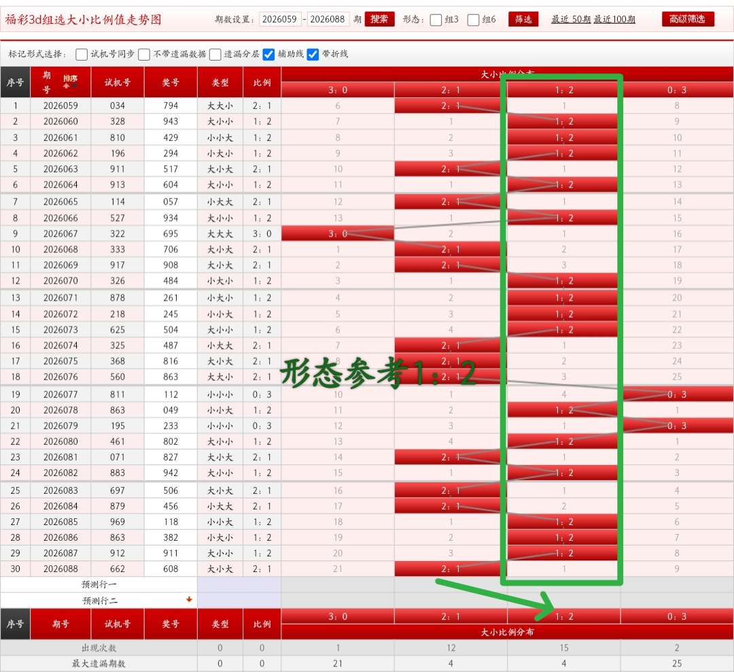Click the 出现次数 statistics row label

(99, 648)
